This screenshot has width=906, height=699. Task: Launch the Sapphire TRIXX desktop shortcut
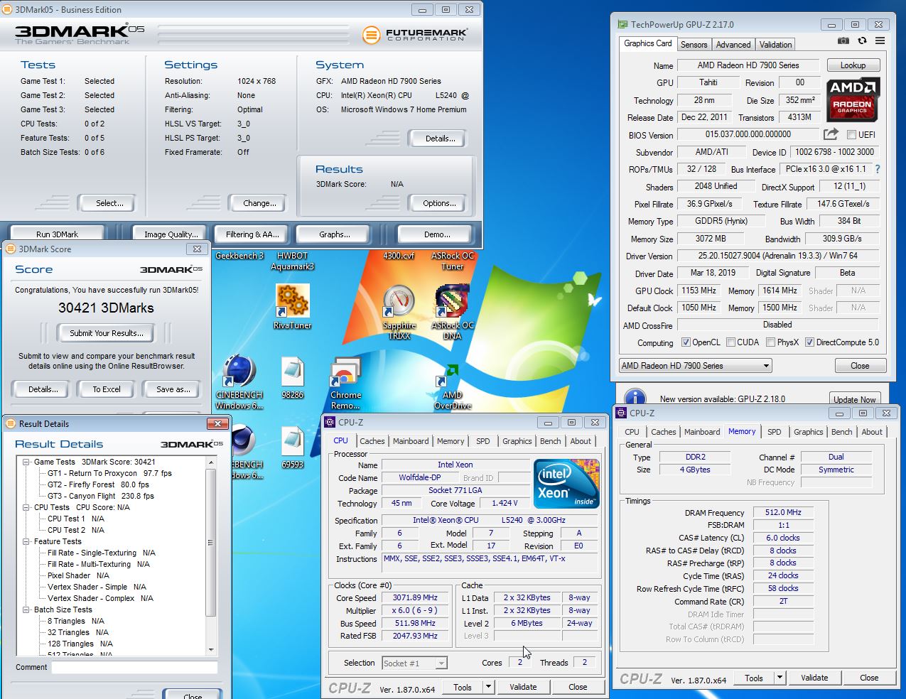pyautogui.click(x=399, y=311)
